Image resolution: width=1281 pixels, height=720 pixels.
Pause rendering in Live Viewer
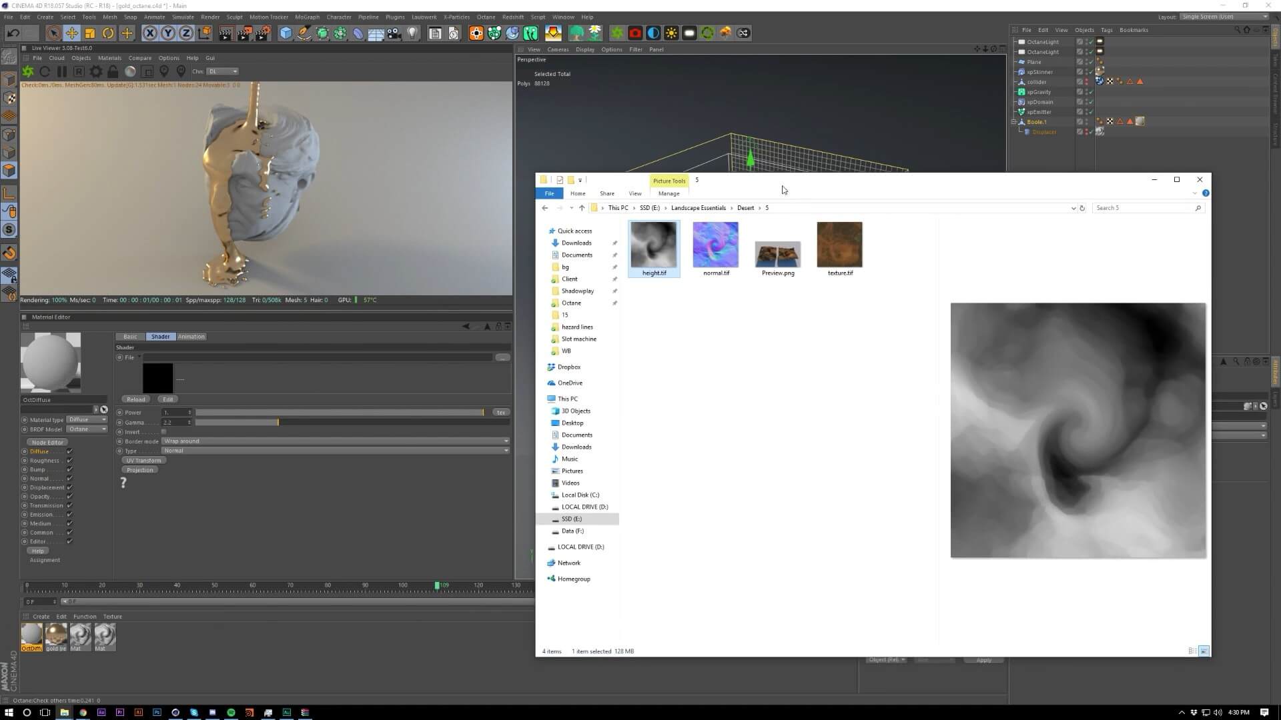click(x=61, y=71)
